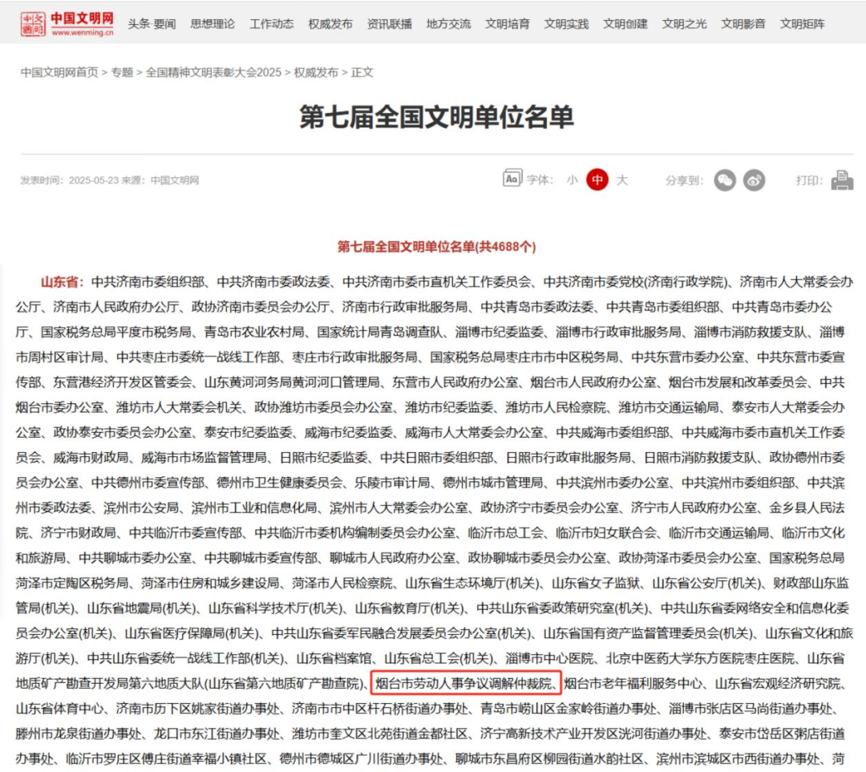This screenshot has height=772, width=866.
Task: Click the article title 第七届全国文明单位名单
Action: [437, 117]
